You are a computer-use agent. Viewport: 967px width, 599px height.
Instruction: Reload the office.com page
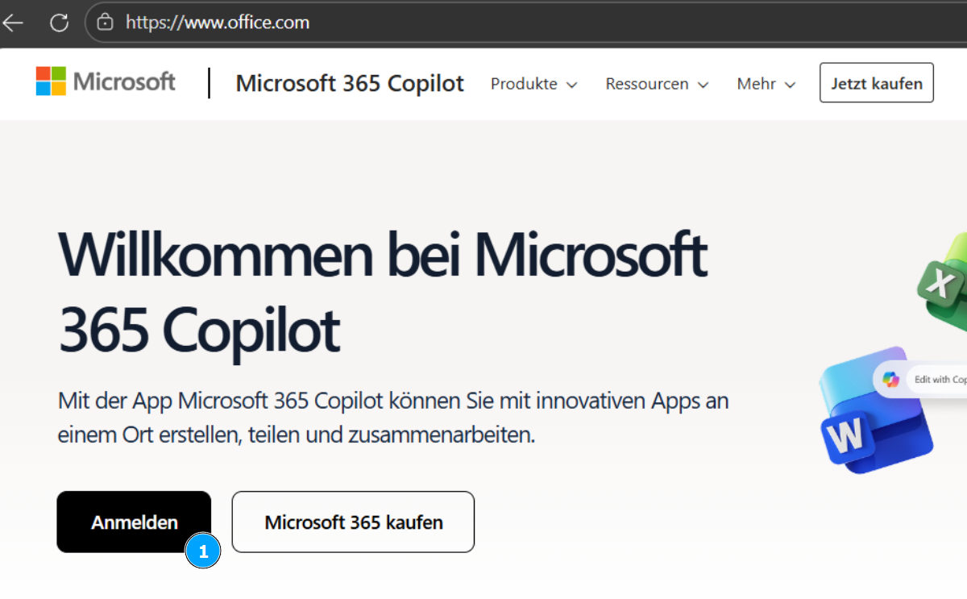(59, 23)
